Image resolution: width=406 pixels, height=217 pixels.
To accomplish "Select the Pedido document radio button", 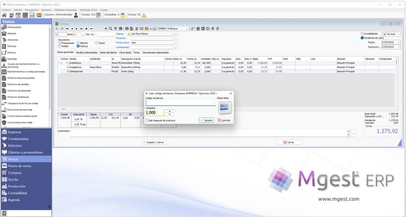I will tap(60, 46).
